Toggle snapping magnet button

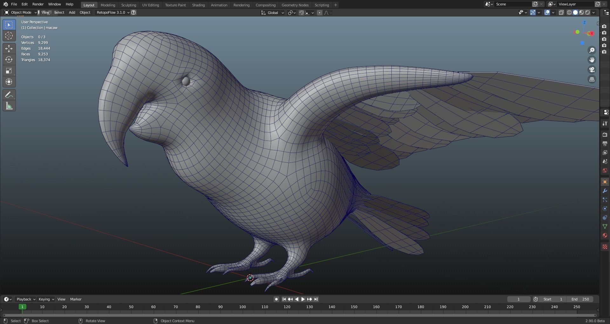pyautogui.click(x=302, y=13)
